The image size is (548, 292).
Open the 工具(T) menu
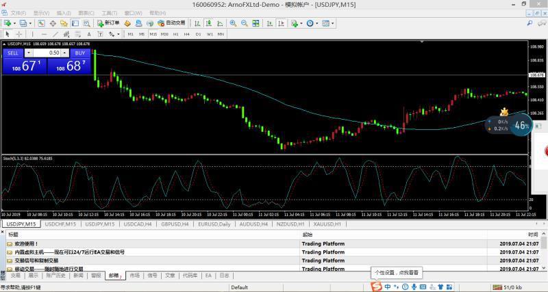108,13
